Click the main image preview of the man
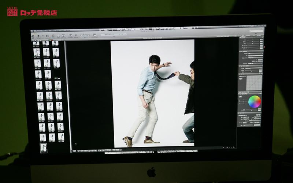 [153, 93]
